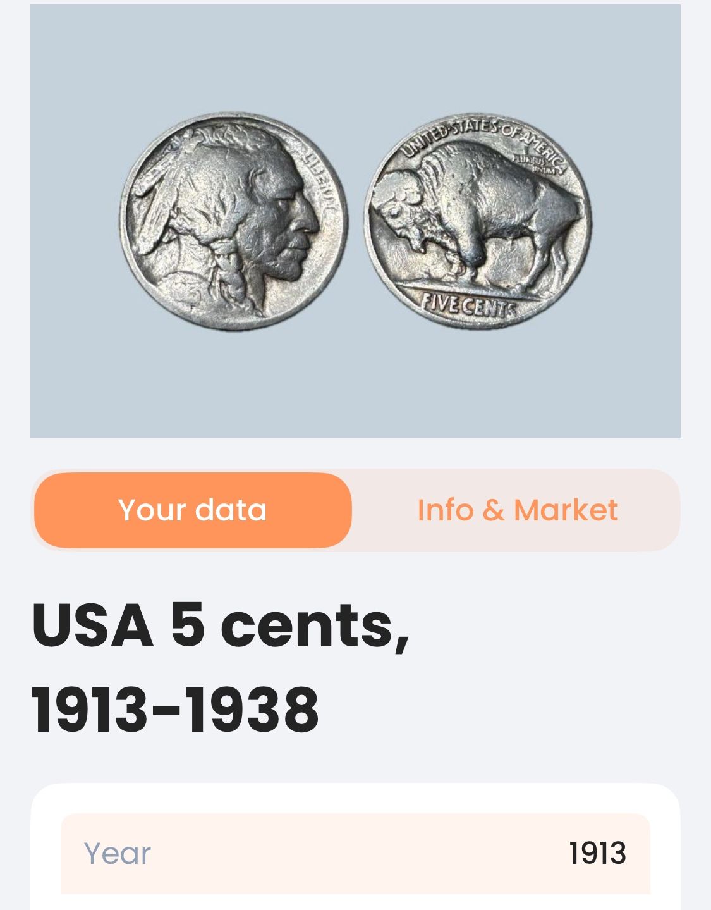The height and width of the screenshot is (910, 711).
Task: Select the Your data tab
Action: pos(193,510)
